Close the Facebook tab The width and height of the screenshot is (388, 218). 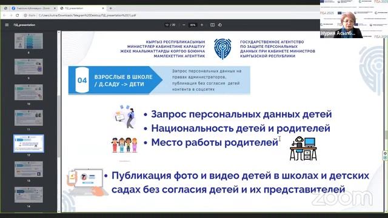[55, 8]
